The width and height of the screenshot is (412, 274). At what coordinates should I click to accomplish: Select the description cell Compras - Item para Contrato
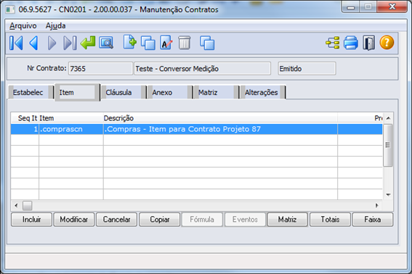[x=220, y=129]
